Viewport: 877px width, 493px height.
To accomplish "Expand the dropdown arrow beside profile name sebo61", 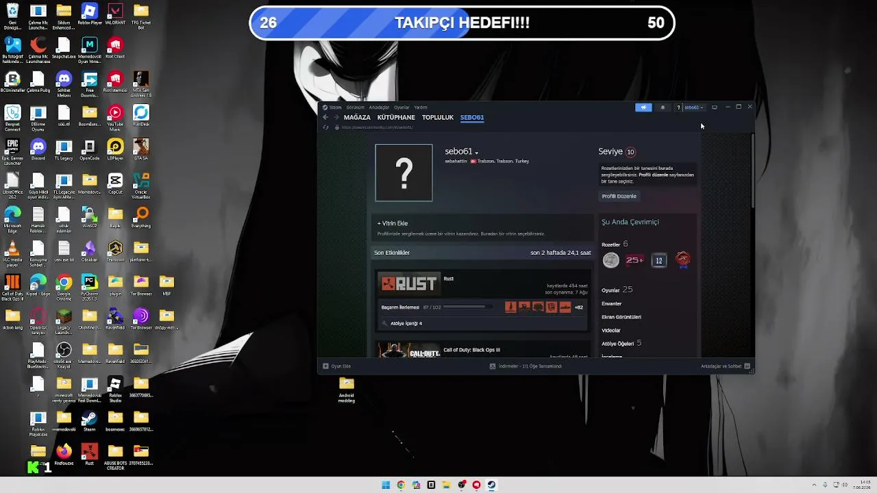I will pos(476,153).
